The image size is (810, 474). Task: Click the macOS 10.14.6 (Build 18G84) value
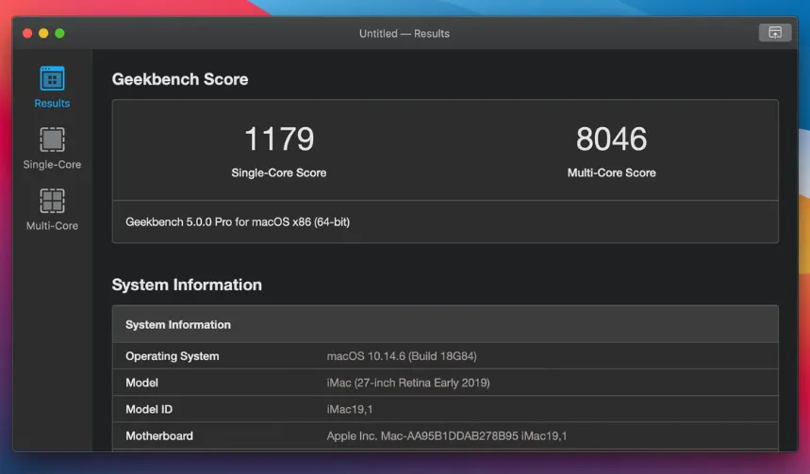click(x=402, y=356)
